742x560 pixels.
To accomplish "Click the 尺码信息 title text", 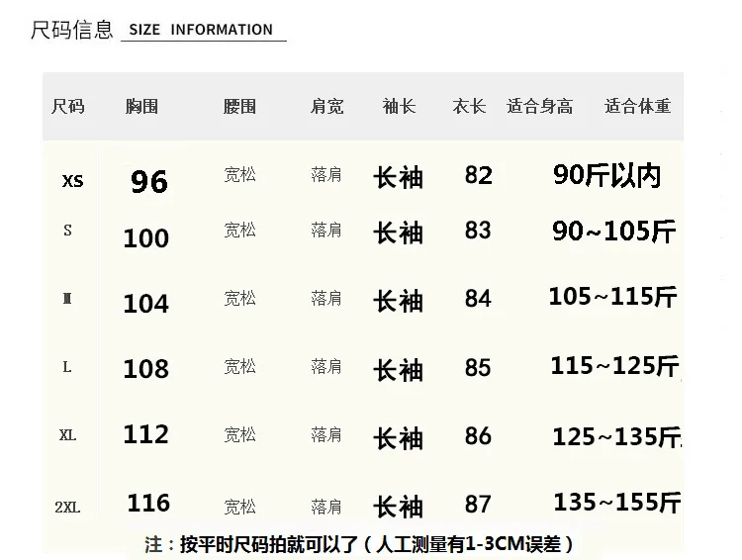I will tap(72, 30).
